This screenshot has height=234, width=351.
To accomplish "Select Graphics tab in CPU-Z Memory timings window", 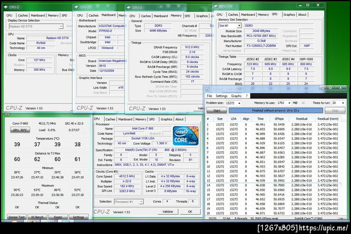I will pos(202,16).
